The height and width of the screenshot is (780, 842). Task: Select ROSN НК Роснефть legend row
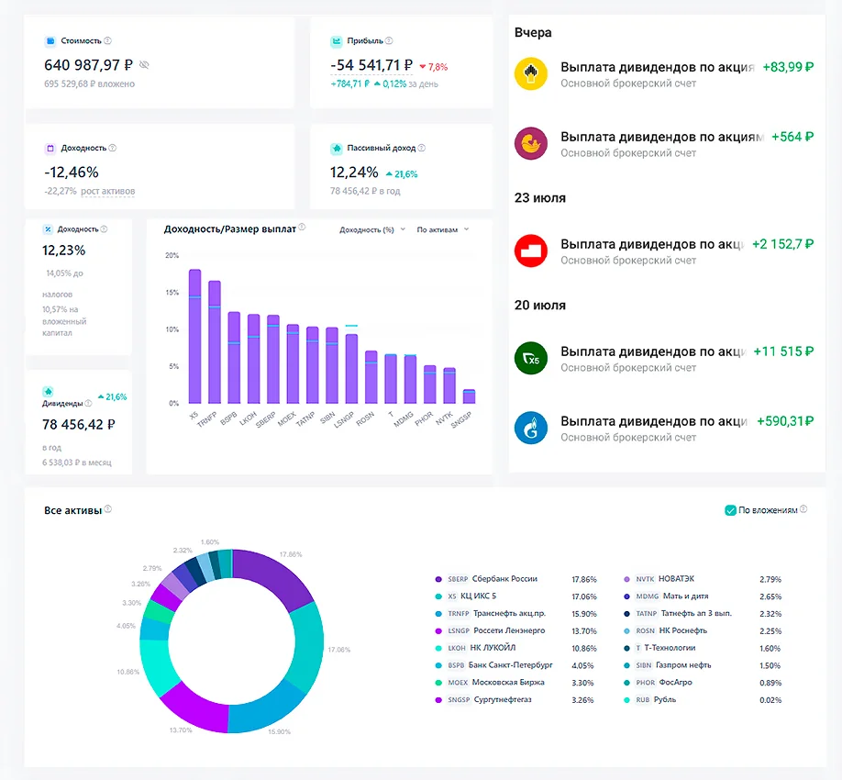[x=703, y=630]
